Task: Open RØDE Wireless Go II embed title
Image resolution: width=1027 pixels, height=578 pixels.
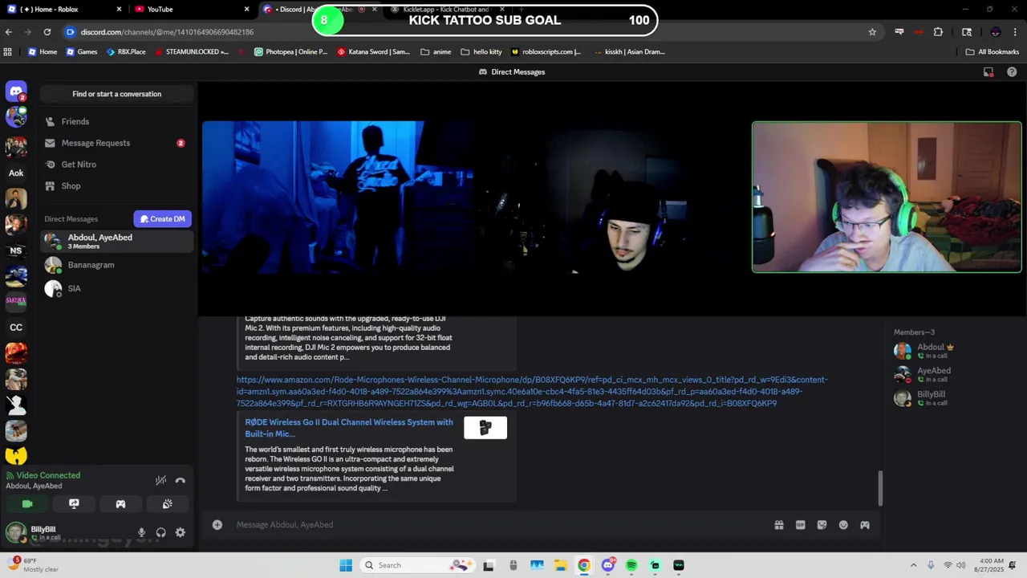Action: (x=349, y=428)
